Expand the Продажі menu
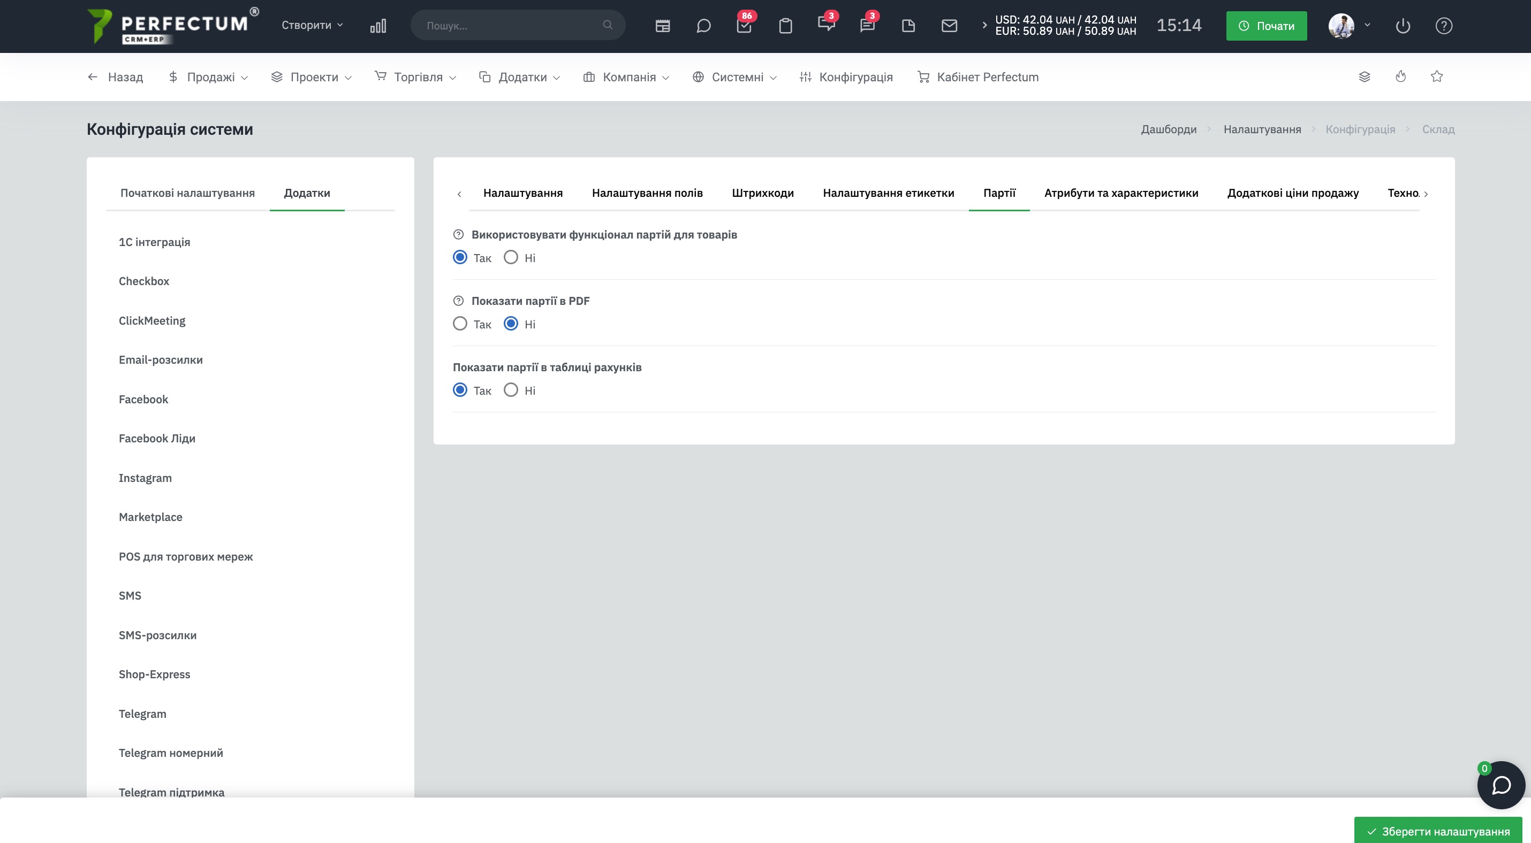This screenshot has width=1531, height=843. pos(208,77)
